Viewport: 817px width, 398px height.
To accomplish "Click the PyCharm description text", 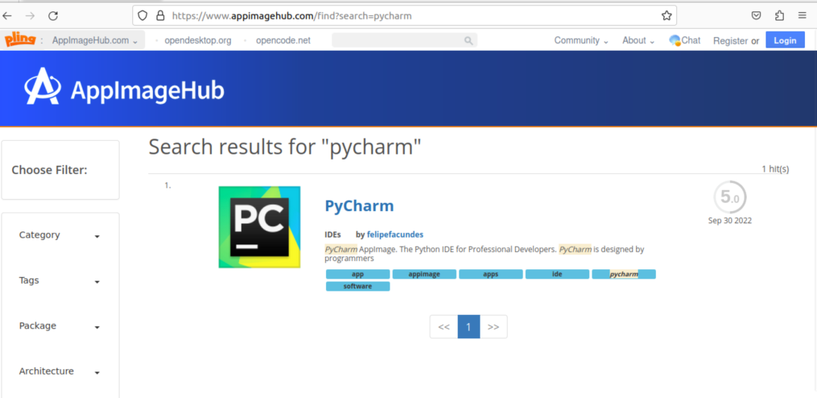I will coord(485,253).
